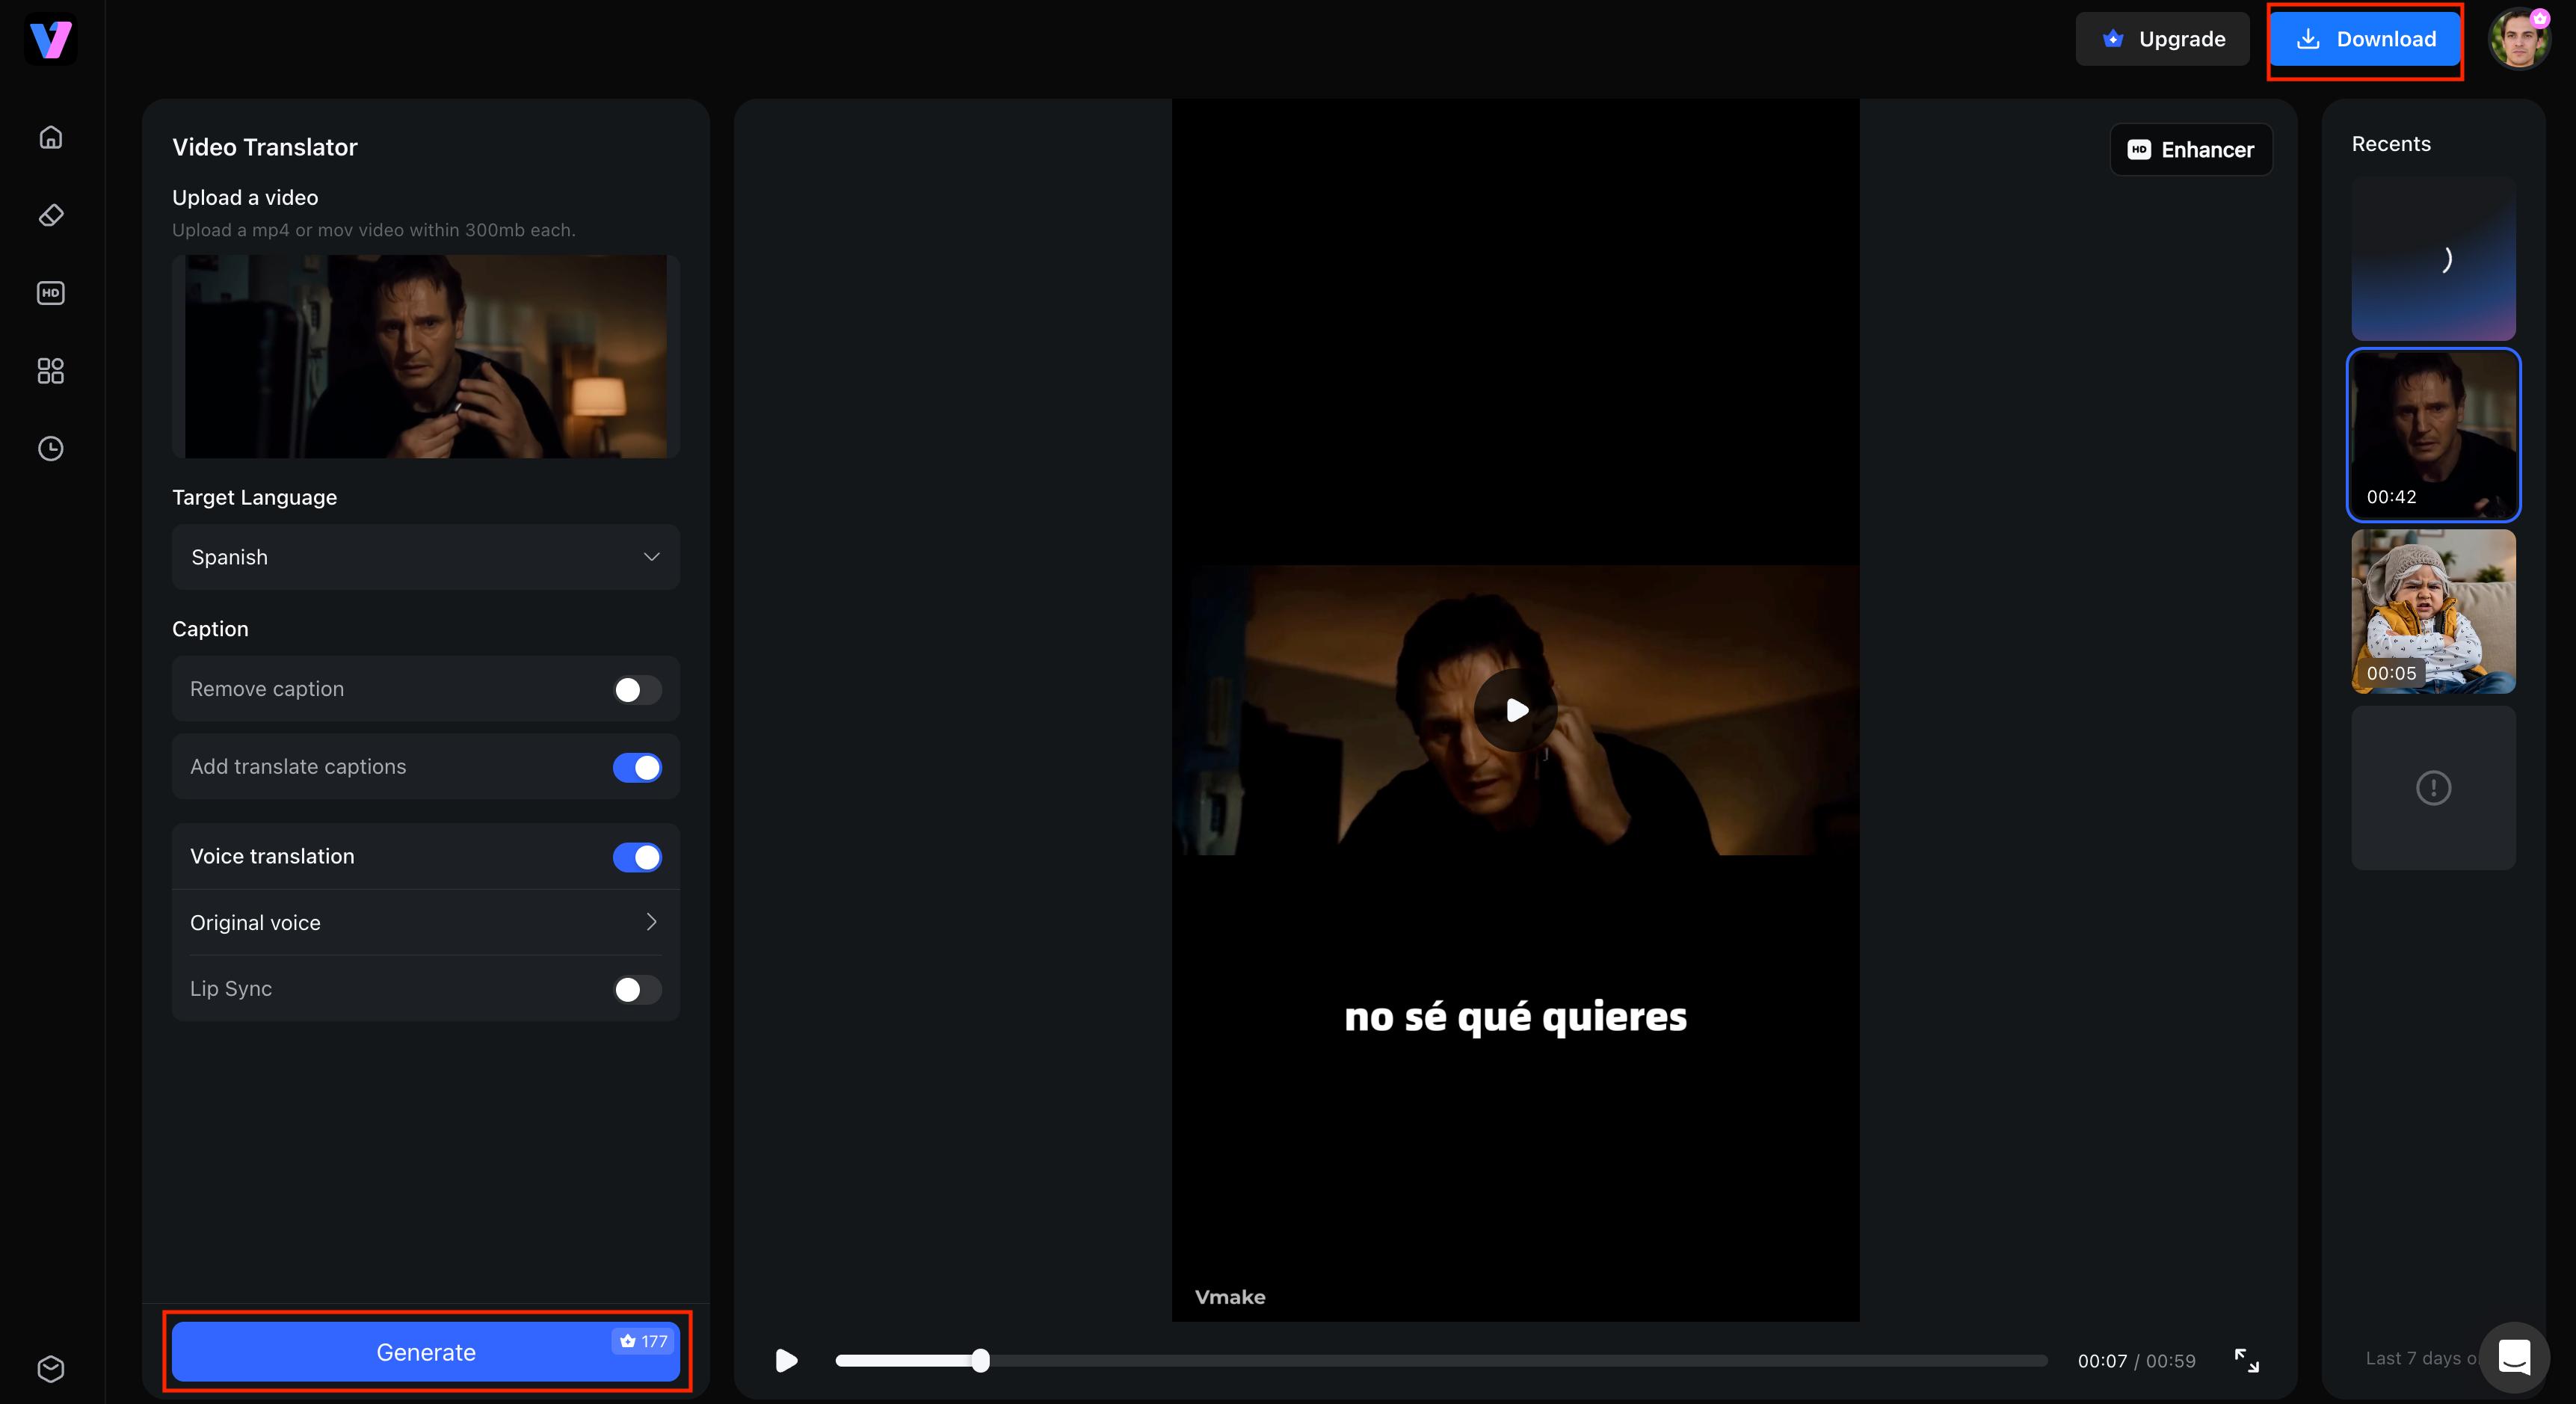The image size is (2576, 1404).
Task: Open the chat support bubble
Action: [2514, 1357]
